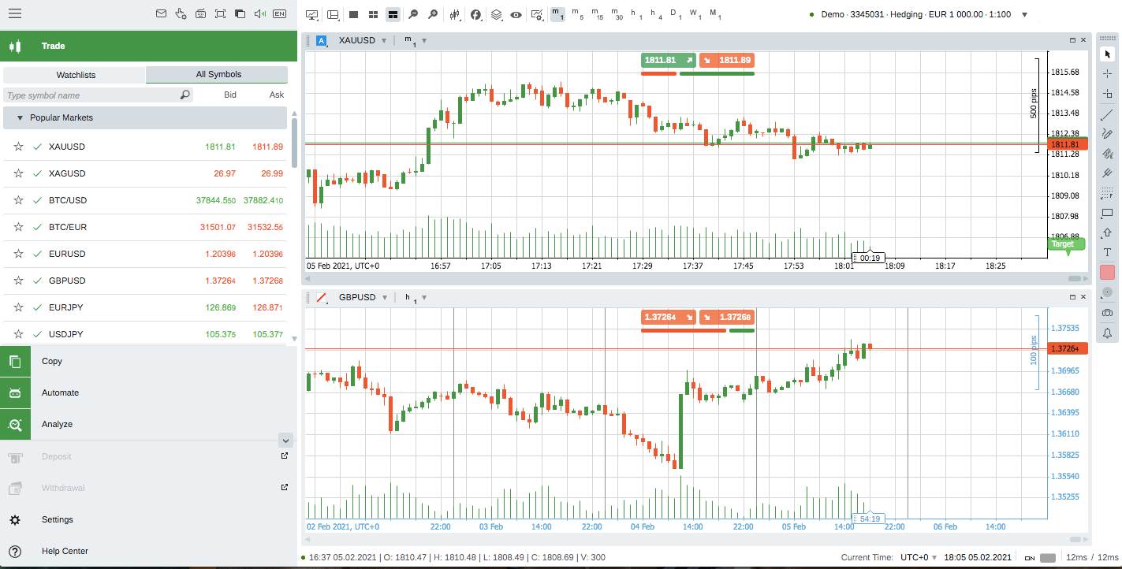The image size is (1122, 569).
Task: Toggle the favorite star next to EURUSD
Action: point(18,254)
